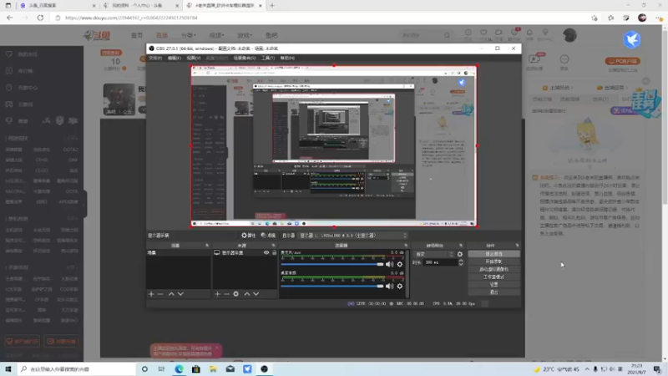Toggle Studio Mode button in Controls
Image resolution: width=668 pixels, height=376 pixels.
(x=493, y=277)
